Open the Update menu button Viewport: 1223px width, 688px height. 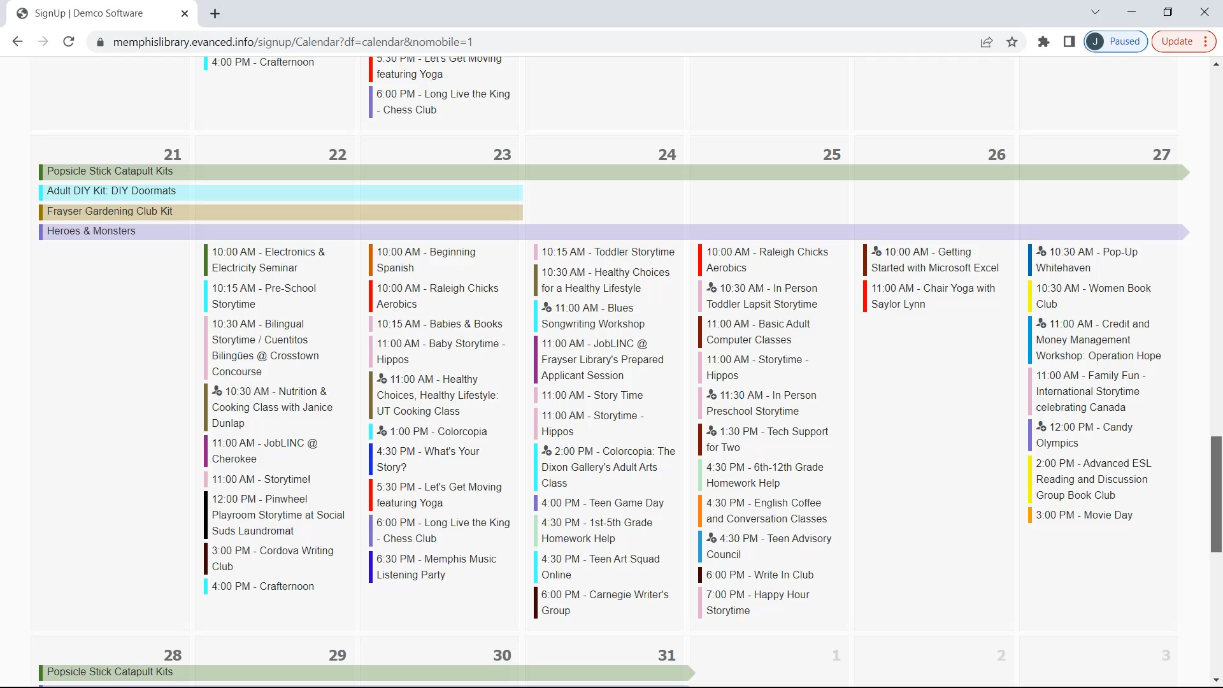pos(1184,42)
